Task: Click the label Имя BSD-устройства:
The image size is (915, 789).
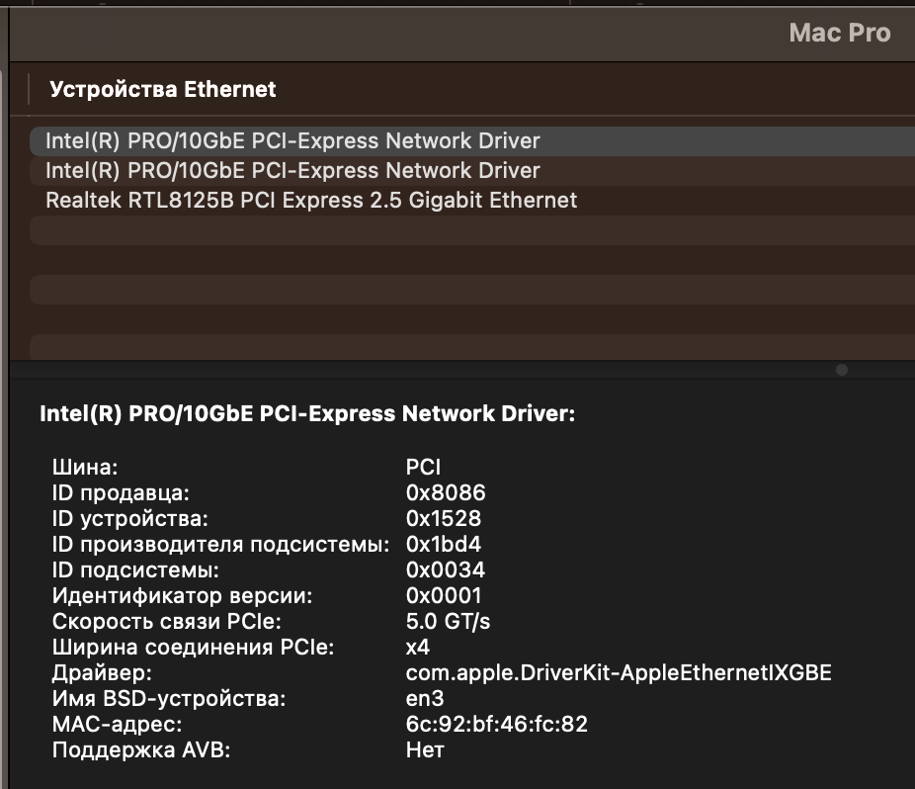Action: 169,698
